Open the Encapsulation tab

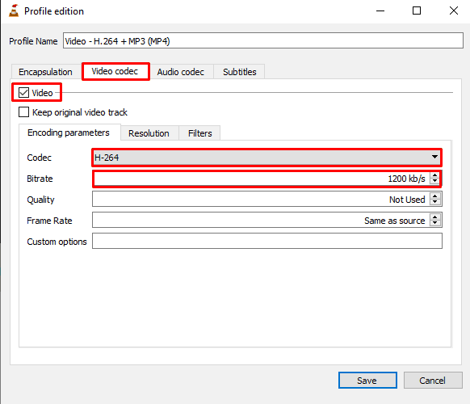tap(45, 72)
